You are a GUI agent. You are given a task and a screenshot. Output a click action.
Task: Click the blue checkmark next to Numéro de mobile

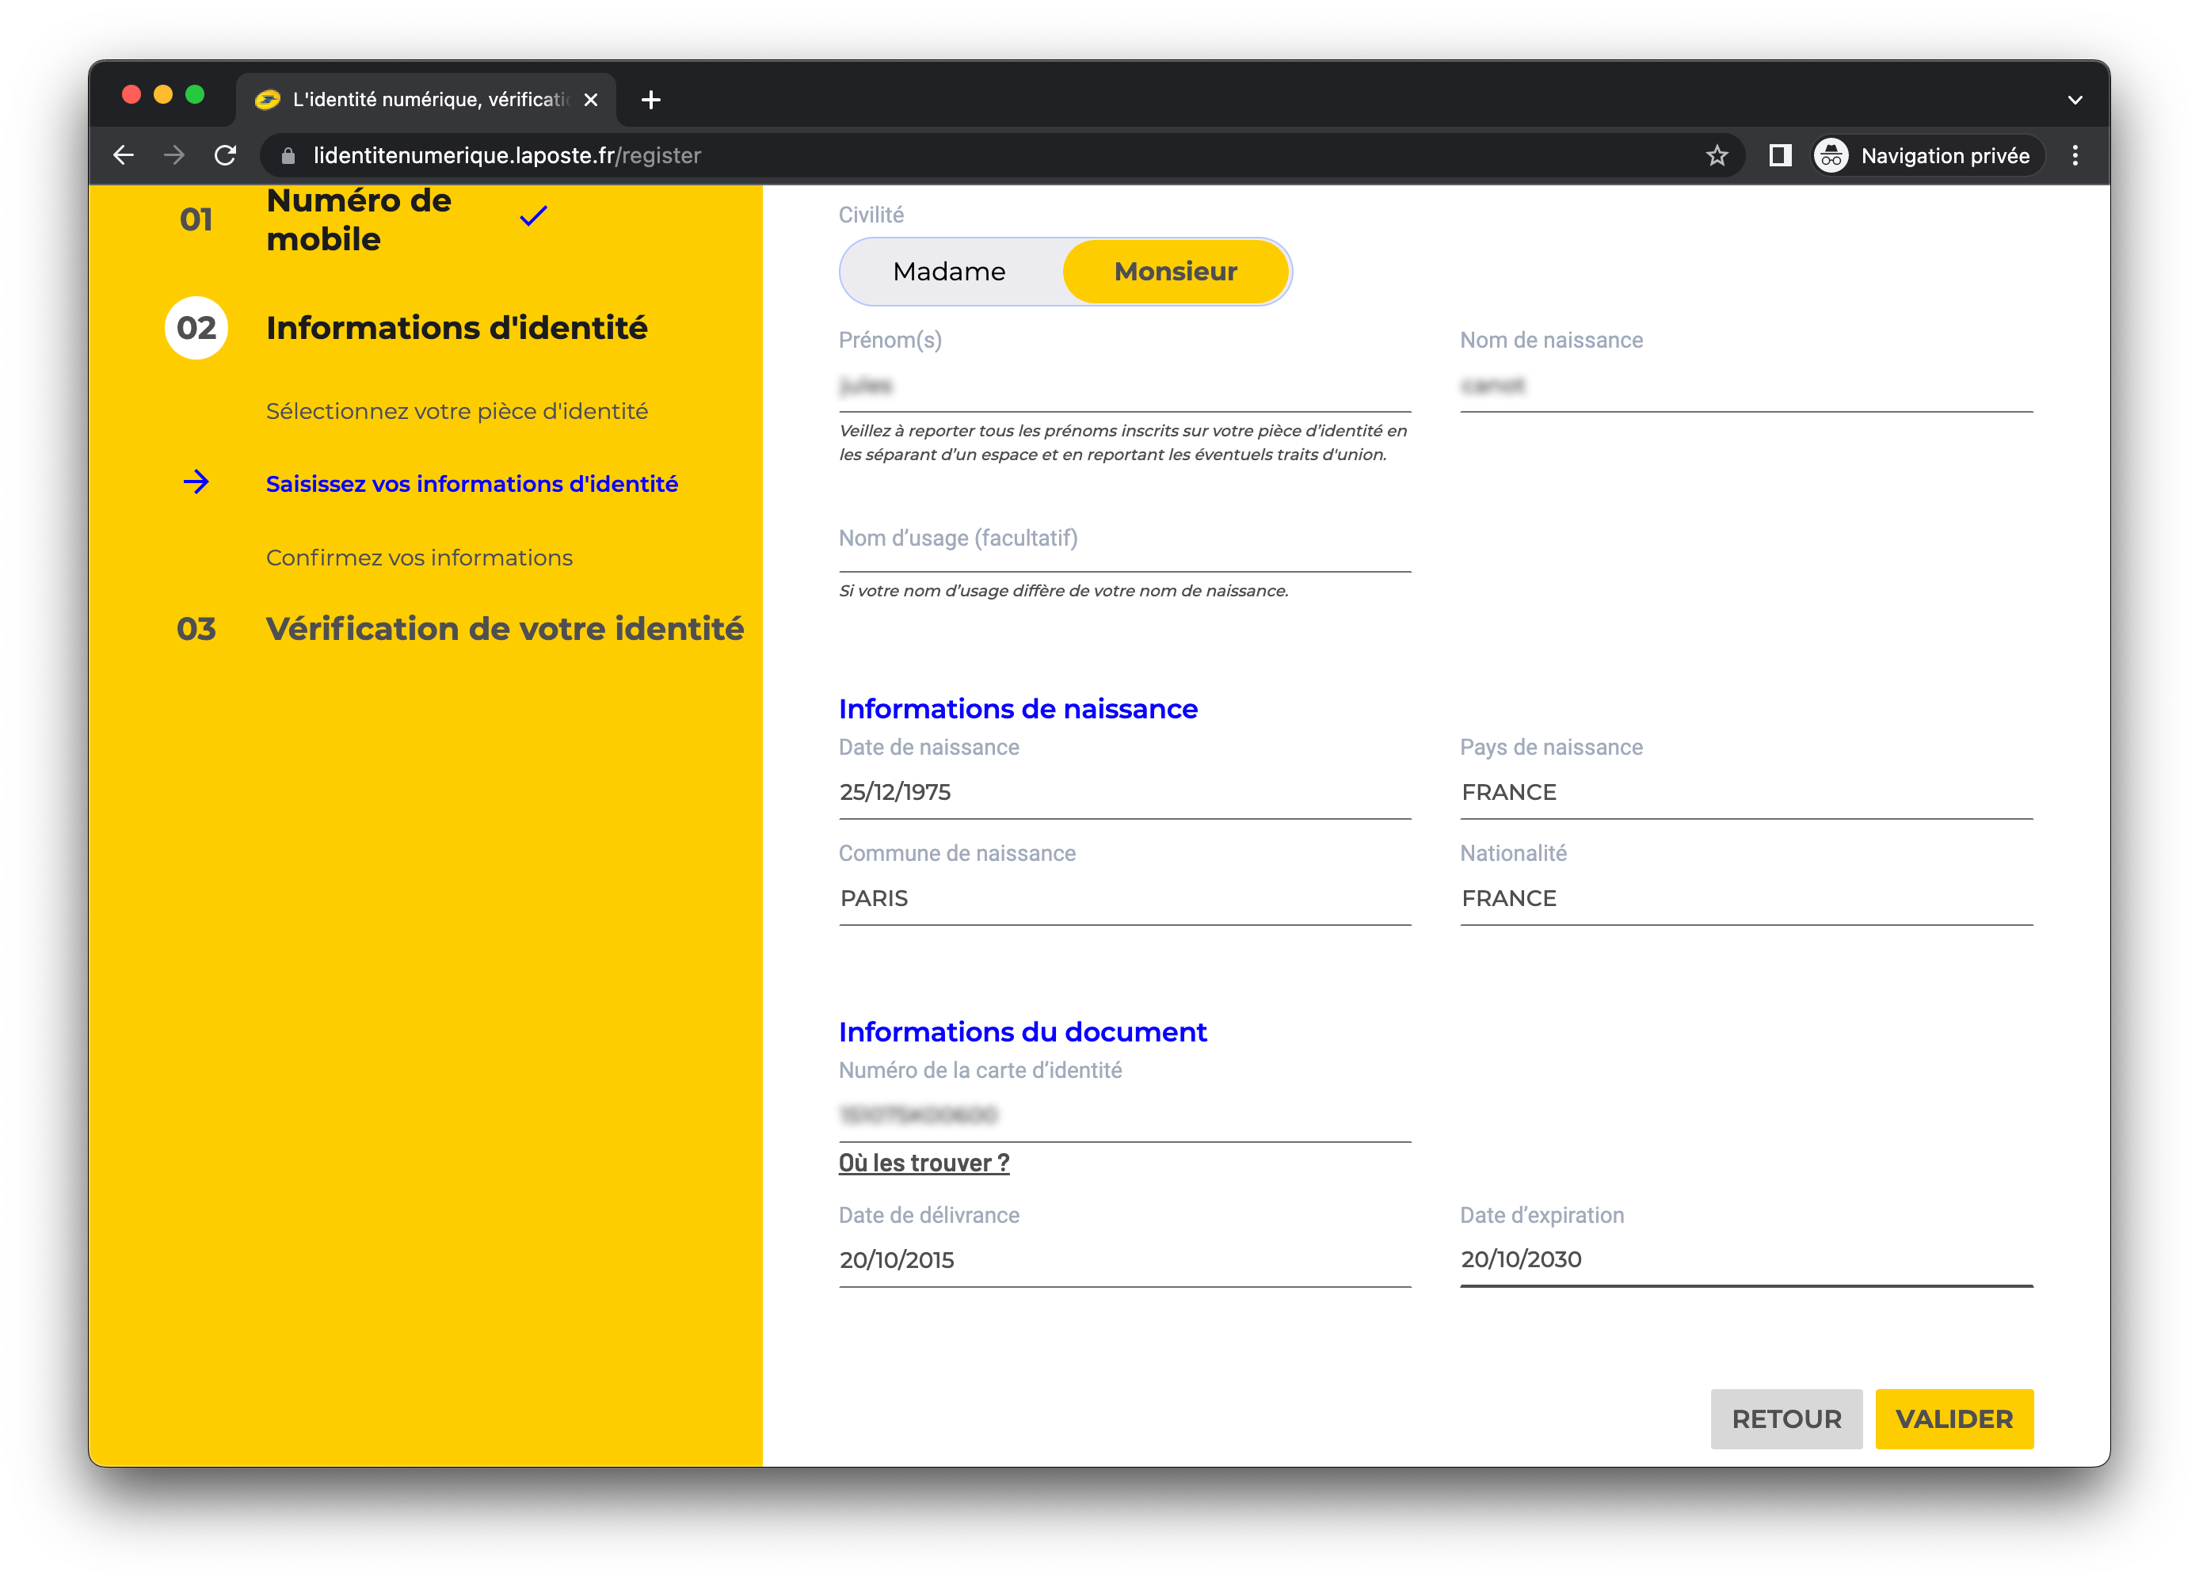coord(533,215)
